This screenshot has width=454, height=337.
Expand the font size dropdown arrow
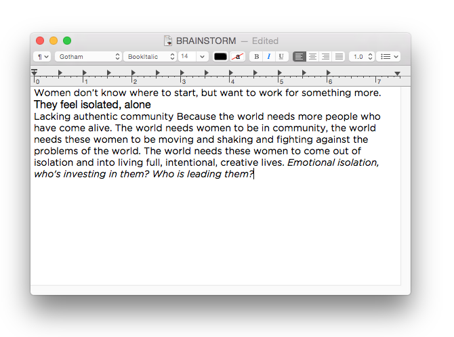click(203, 57)
